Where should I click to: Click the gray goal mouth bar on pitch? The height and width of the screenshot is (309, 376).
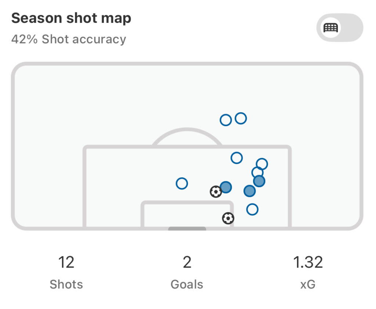click(x=187, y=228)
